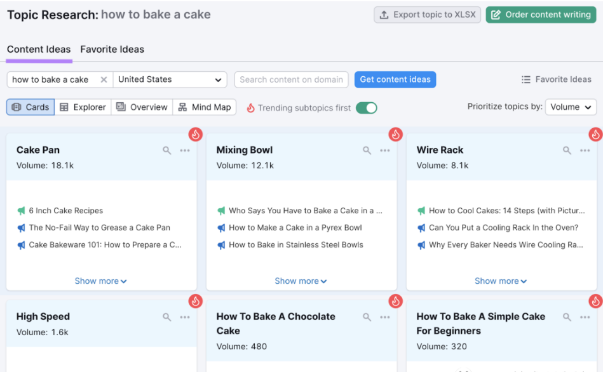Click the green megaphone beside 6 Inch Cake Recipes

pyautogui.click(x=21, y=211)
